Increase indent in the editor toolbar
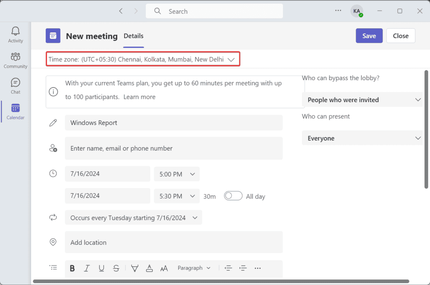Image resolution: width=430 pixels, height=285 pixels. [243, 268]
